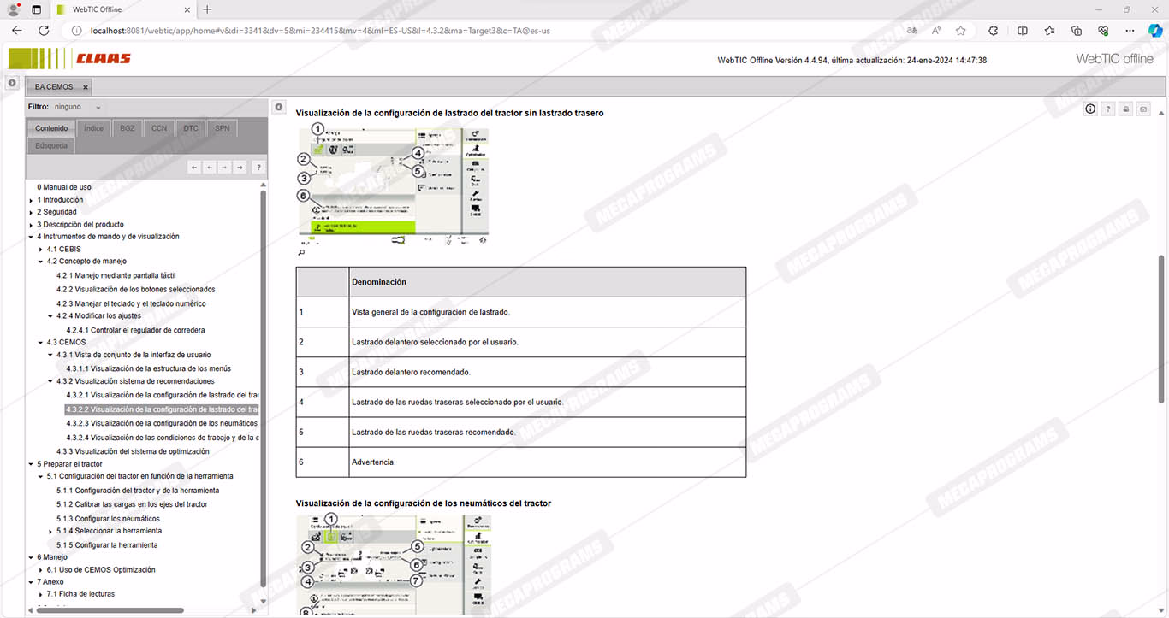
Task: Close the BA CEMOS tab
Action: point(86,87)
